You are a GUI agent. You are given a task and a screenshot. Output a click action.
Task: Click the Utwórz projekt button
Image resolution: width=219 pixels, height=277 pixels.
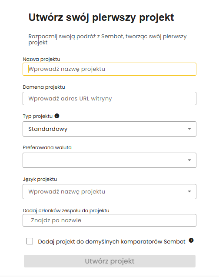tap(109, 261)
